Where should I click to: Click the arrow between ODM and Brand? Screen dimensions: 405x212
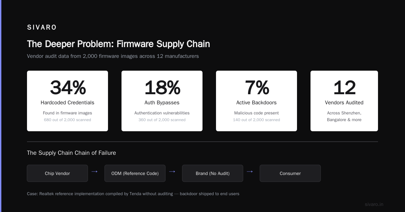(x=172, y=172)
